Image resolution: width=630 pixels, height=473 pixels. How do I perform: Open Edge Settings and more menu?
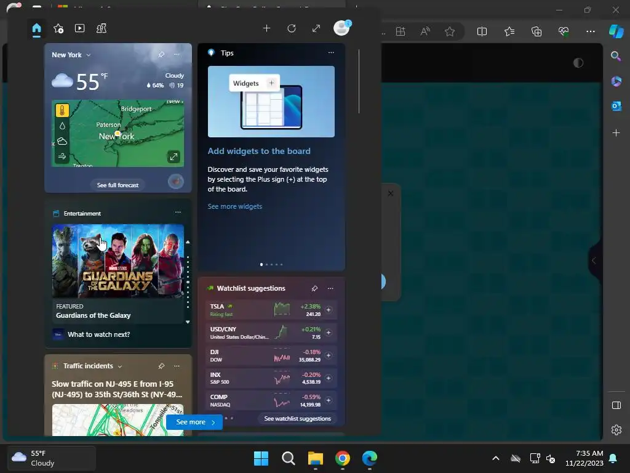[591, 31]
